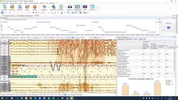
Task: Open the Editing menu
Action: pos(14,3)
